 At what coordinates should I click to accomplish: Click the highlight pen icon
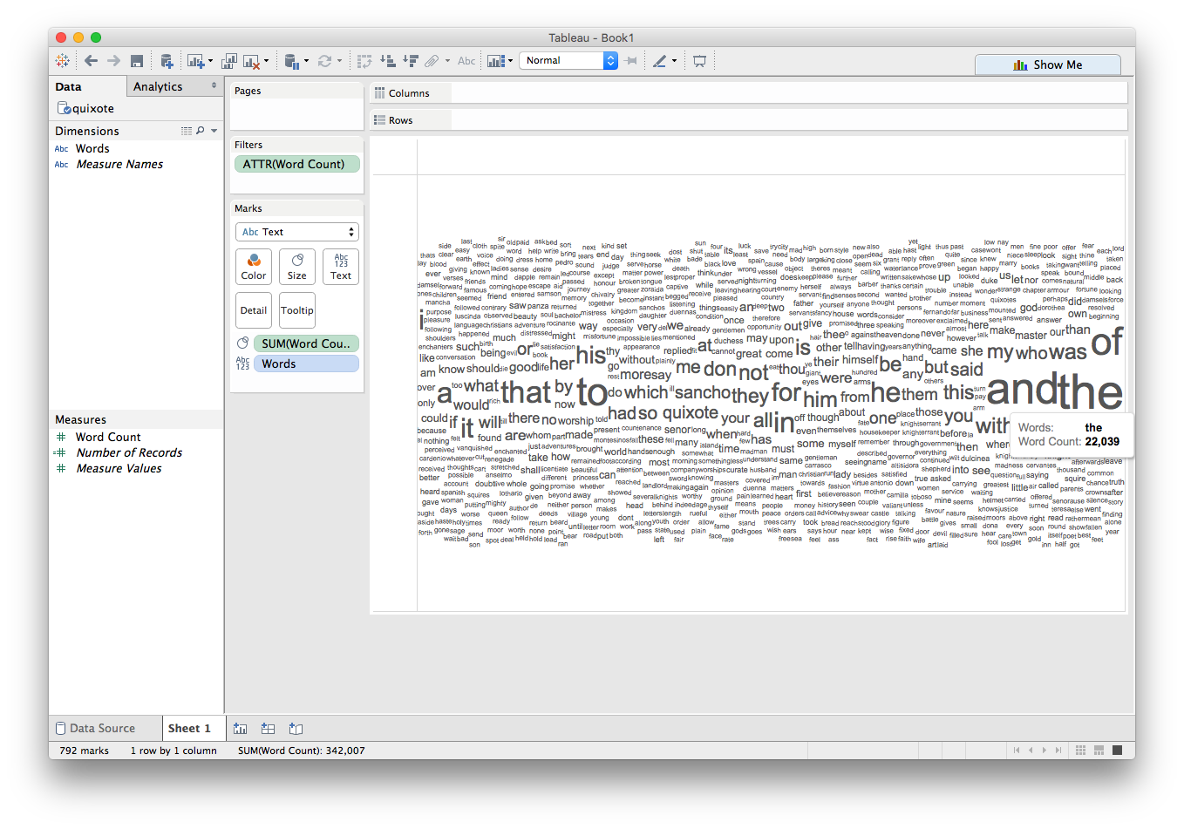point(660,61)
